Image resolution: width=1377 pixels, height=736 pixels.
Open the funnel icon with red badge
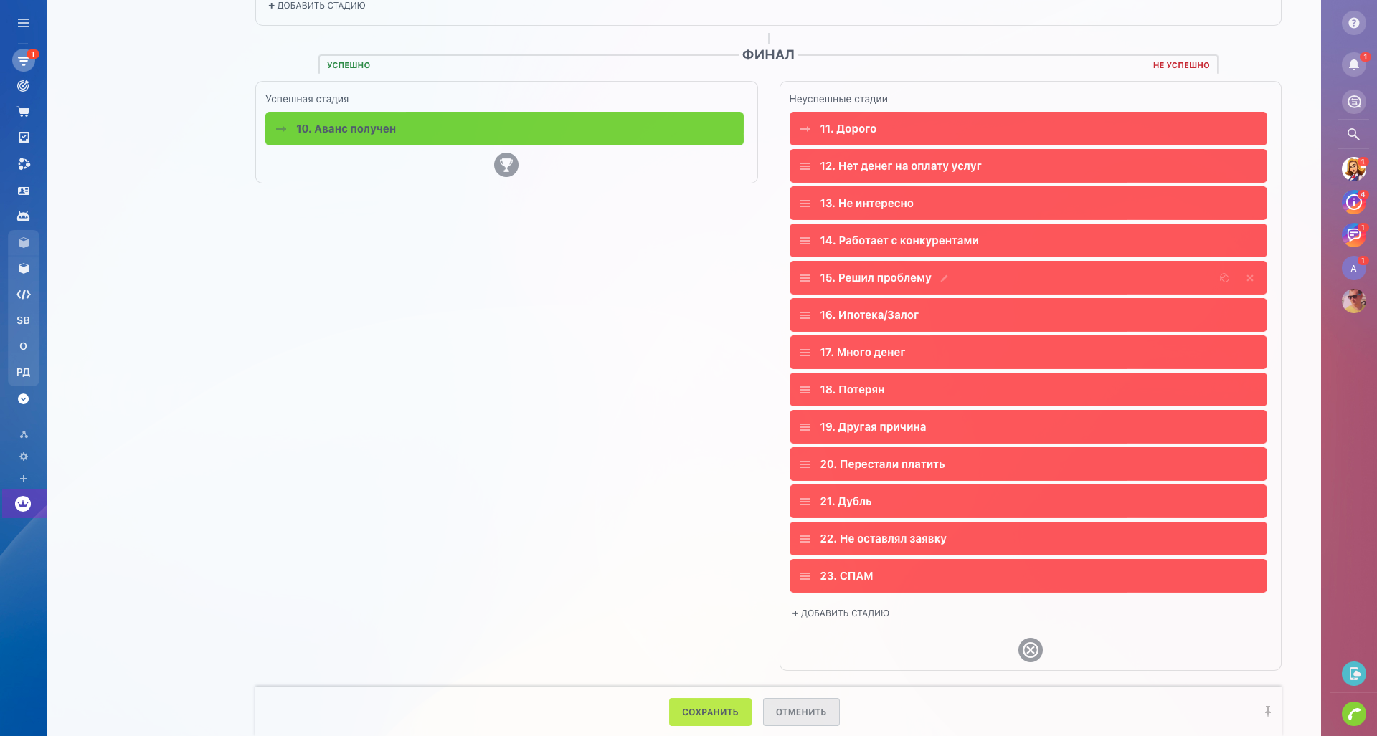pyautogui.click(x=24, y=60)
